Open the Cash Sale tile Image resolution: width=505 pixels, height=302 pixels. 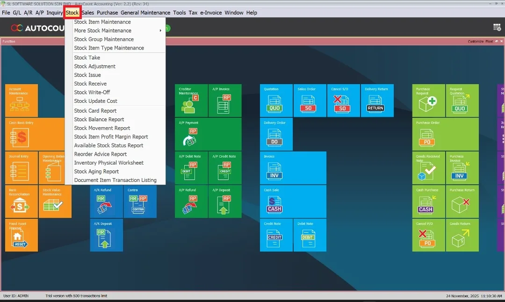(293, 201)
